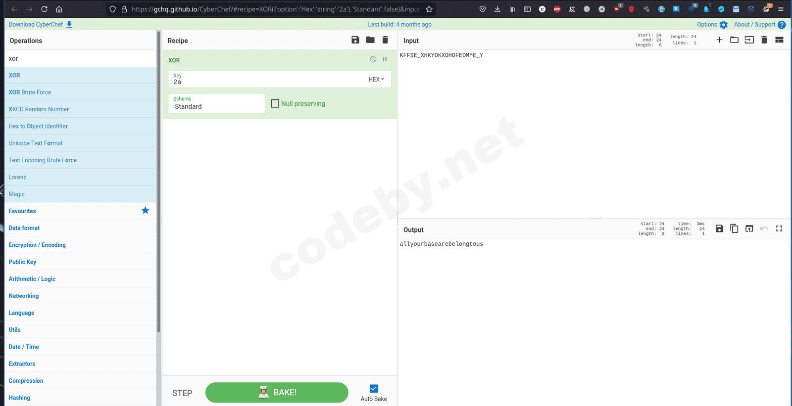Copy raw output to clipboard

(734, 228)
